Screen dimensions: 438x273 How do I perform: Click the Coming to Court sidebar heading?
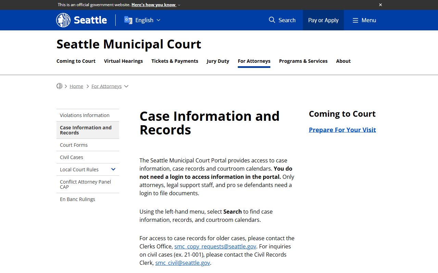click(x=342, y=114)
